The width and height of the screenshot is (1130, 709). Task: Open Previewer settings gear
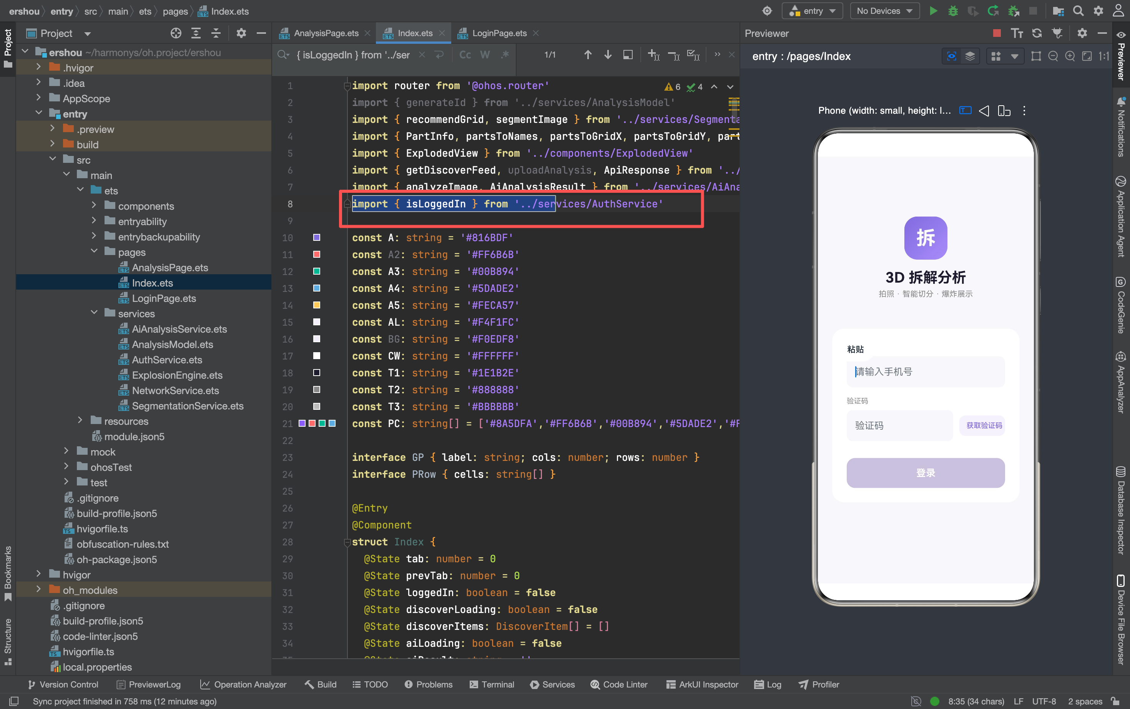[1082, 33]
